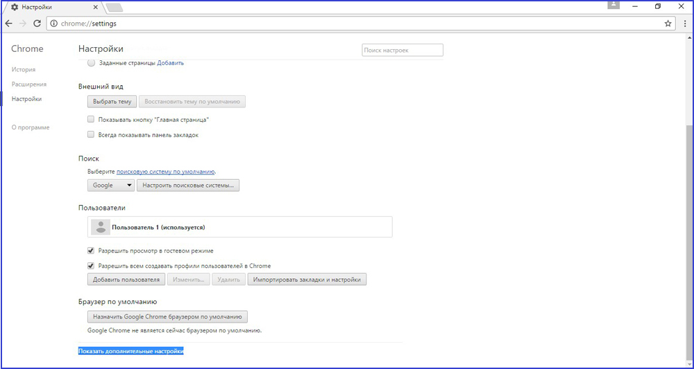The width and height of the screenshot is (694, 369).
Task: Enable Показывать кнопку "Главная страница" checkbox
Action: [91, 120]
